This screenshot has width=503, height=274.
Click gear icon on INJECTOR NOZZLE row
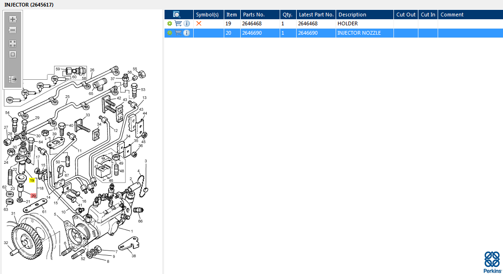[x=170, y=33]
